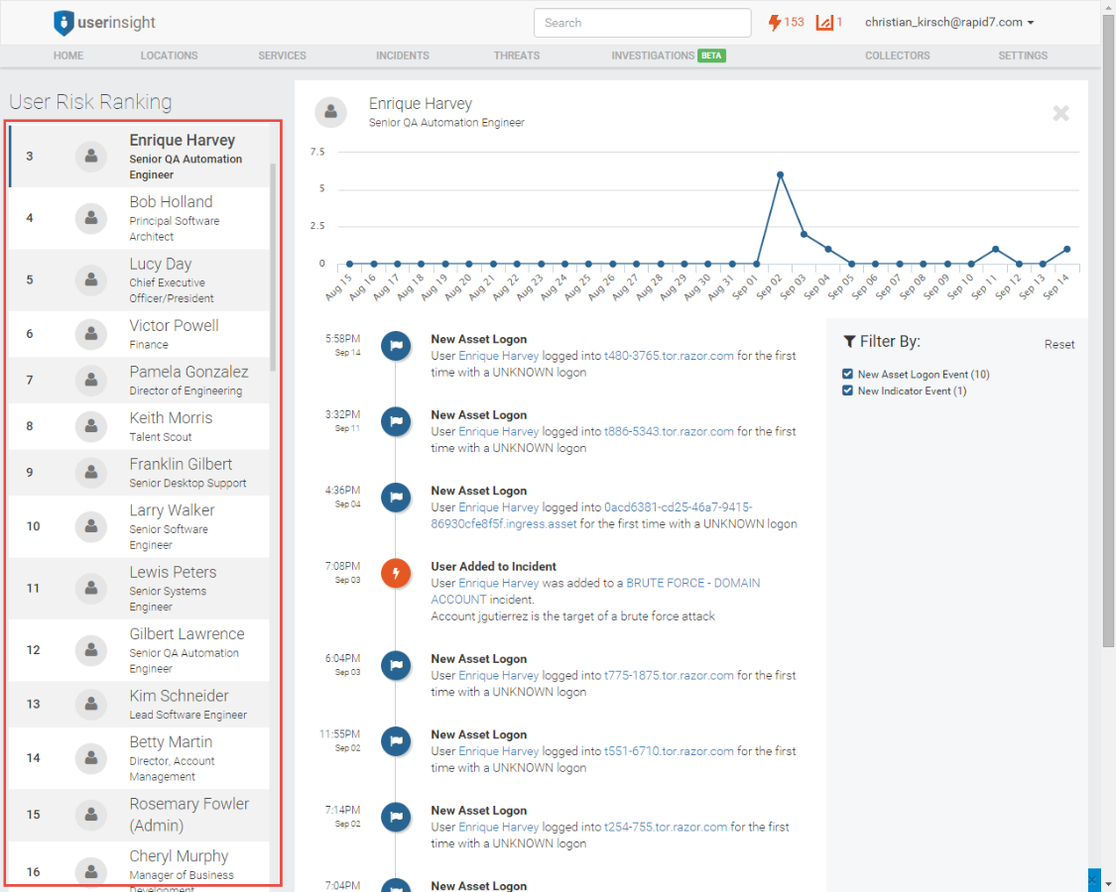Click the Sep 02 peak data point

[781, 174]
